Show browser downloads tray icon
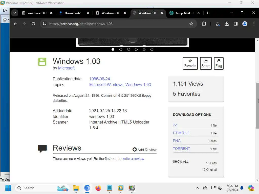259x194 pixels. coord(227,24)
